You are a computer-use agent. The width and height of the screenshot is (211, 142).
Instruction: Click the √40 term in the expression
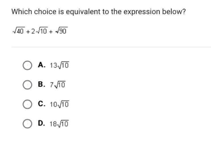[18, 30]
